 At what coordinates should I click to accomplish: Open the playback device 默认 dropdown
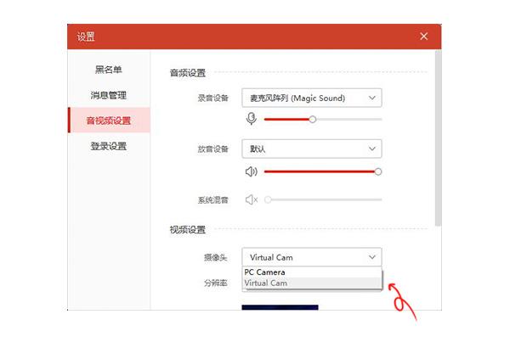pos(312,149)
